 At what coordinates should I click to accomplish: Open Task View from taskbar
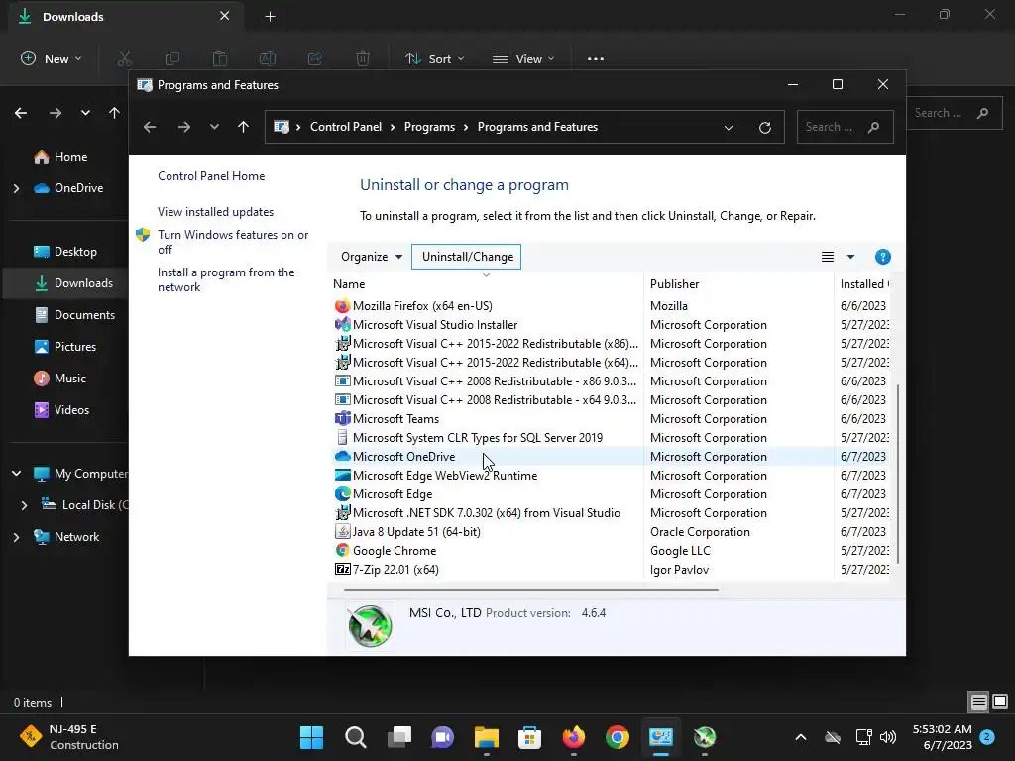(399, 737)
